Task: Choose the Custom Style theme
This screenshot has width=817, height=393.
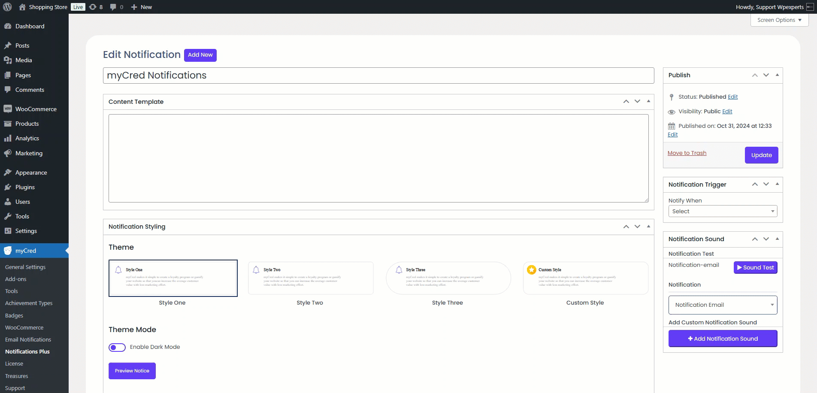Action: coord(585,278)
